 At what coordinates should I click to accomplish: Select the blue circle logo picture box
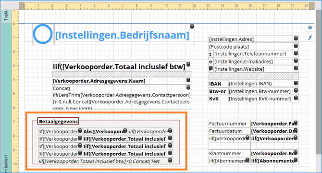[x=43, y=34]
